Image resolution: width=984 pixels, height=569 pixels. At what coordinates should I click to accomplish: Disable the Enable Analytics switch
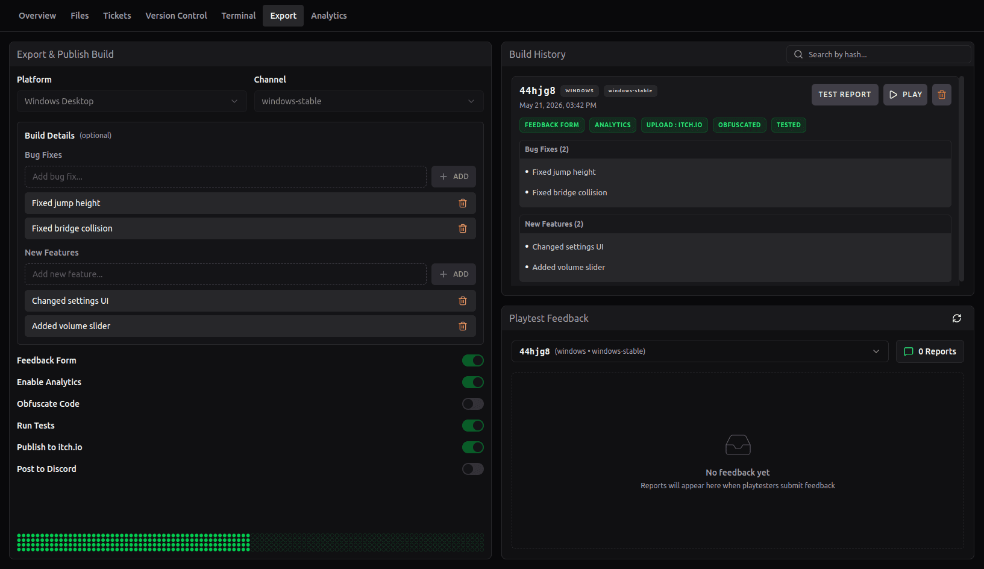473,382
